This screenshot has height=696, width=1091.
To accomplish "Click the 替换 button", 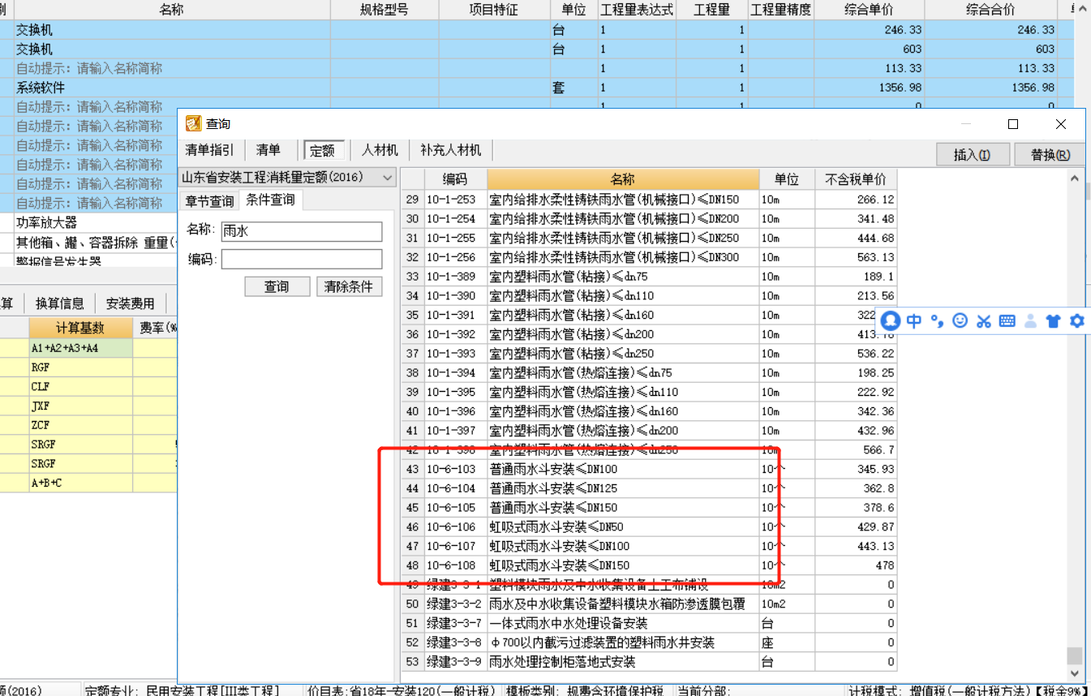I will click(x=1050, y=154).
